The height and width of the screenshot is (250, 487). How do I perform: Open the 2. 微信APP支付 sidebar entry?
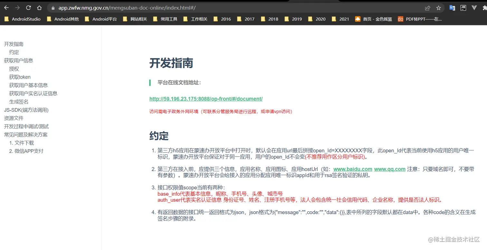26,151
